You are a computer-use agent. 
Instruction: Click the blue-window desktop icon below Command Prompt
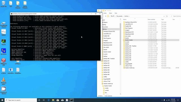11,70
